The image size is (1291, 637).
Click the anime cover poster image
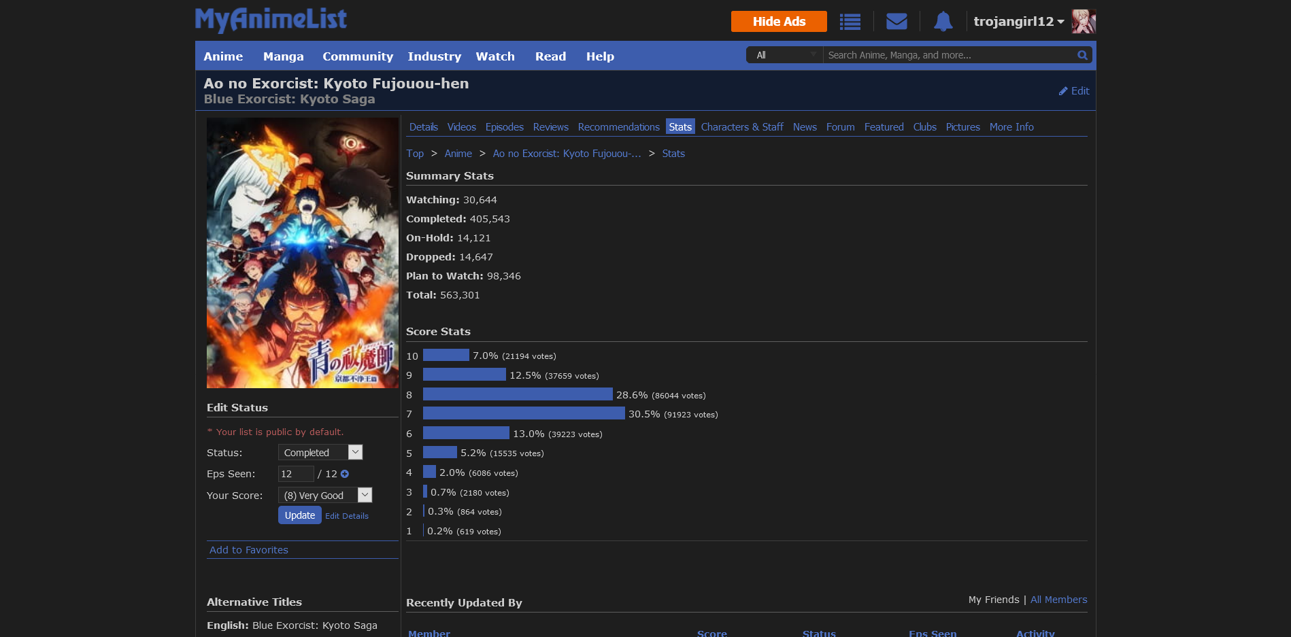point(303,253)
